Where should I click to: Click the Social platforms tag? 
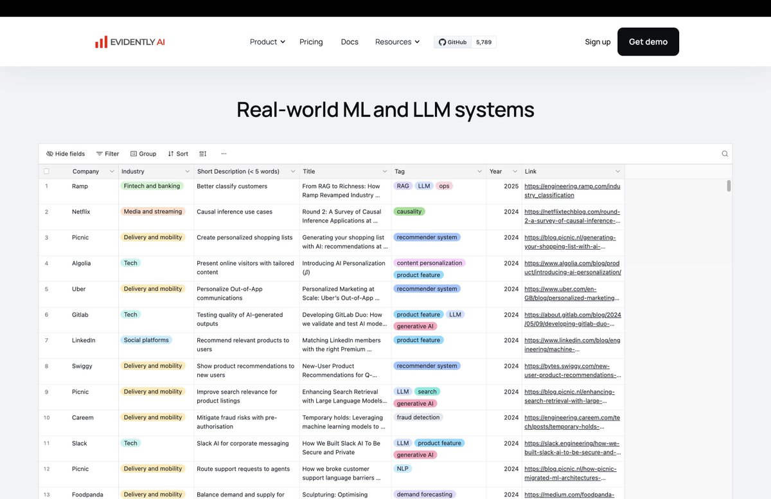coord(146,340)
